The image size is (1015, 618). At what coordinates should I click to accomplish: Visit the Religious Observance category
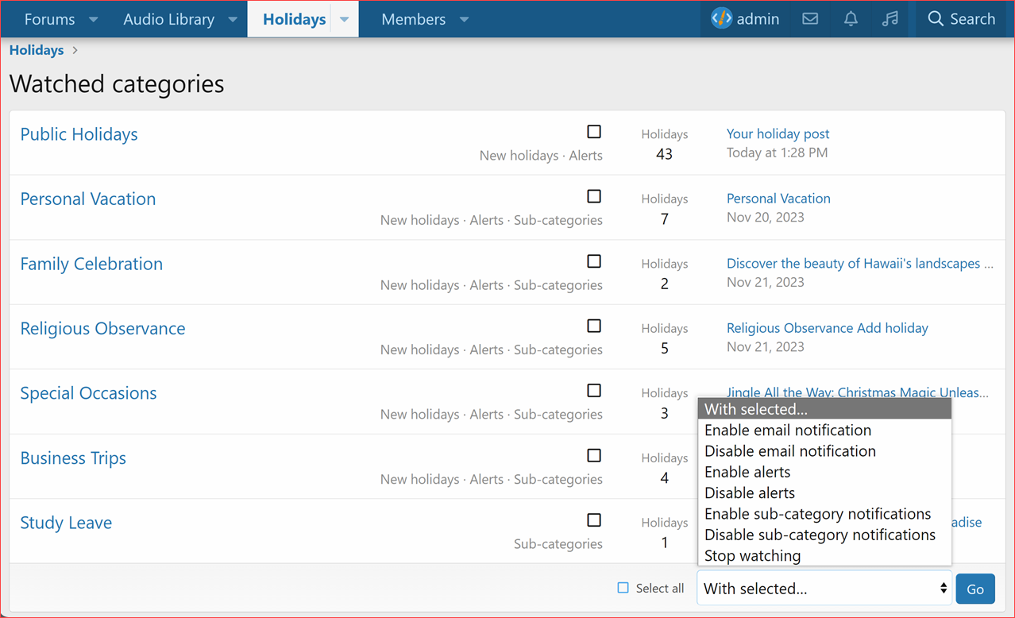click(102, 327)
